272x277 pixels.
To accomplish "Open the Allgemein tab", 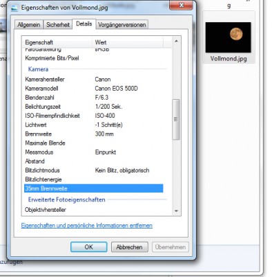I will point(29,24).
